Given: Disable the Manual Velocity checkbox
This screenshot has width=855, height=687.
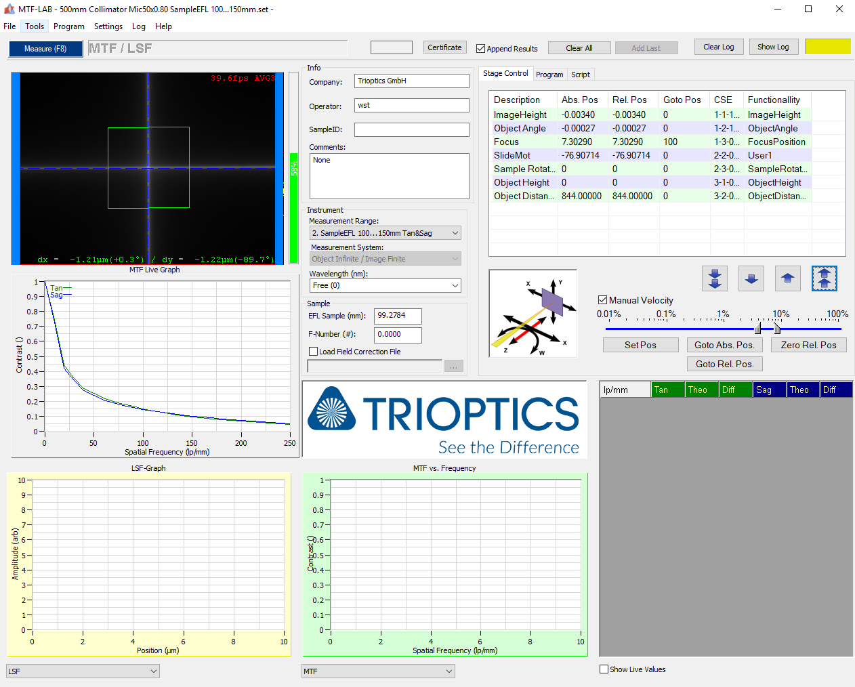Looking at the screenshot, I should (602, 300).
